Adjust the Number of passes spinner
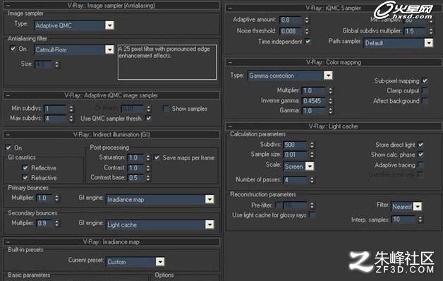Viewport: 443px width, 281px height. [x=312, y=180]
